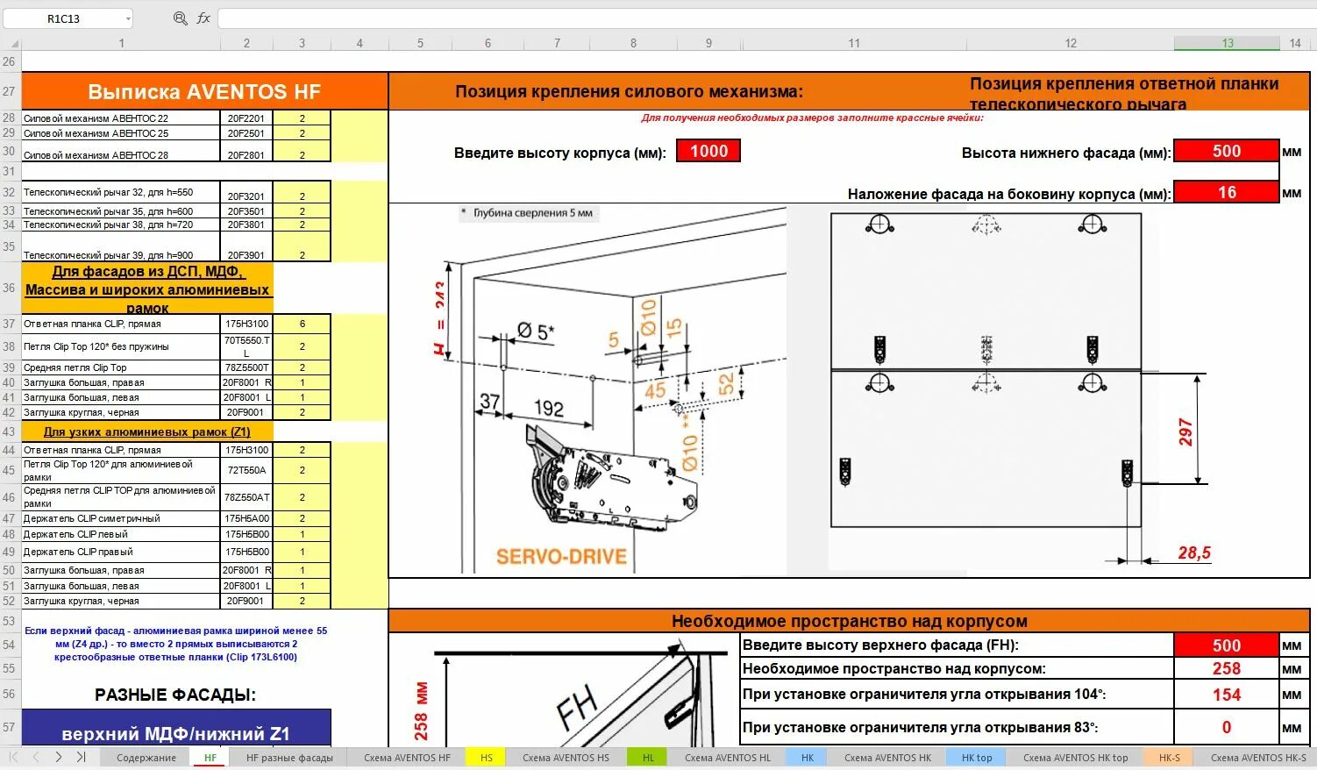Select Петля Clip Top 120° без пружины

click(121, 346)
